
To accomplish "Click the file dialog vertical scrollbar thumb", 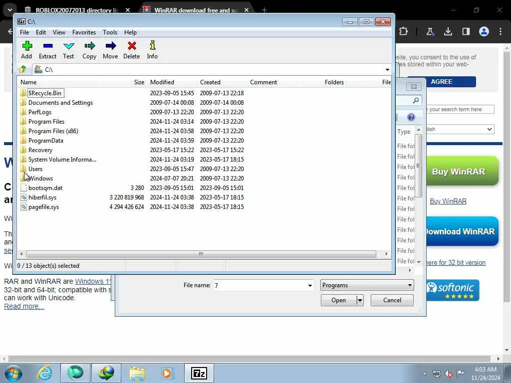I will tap(419, 166).
